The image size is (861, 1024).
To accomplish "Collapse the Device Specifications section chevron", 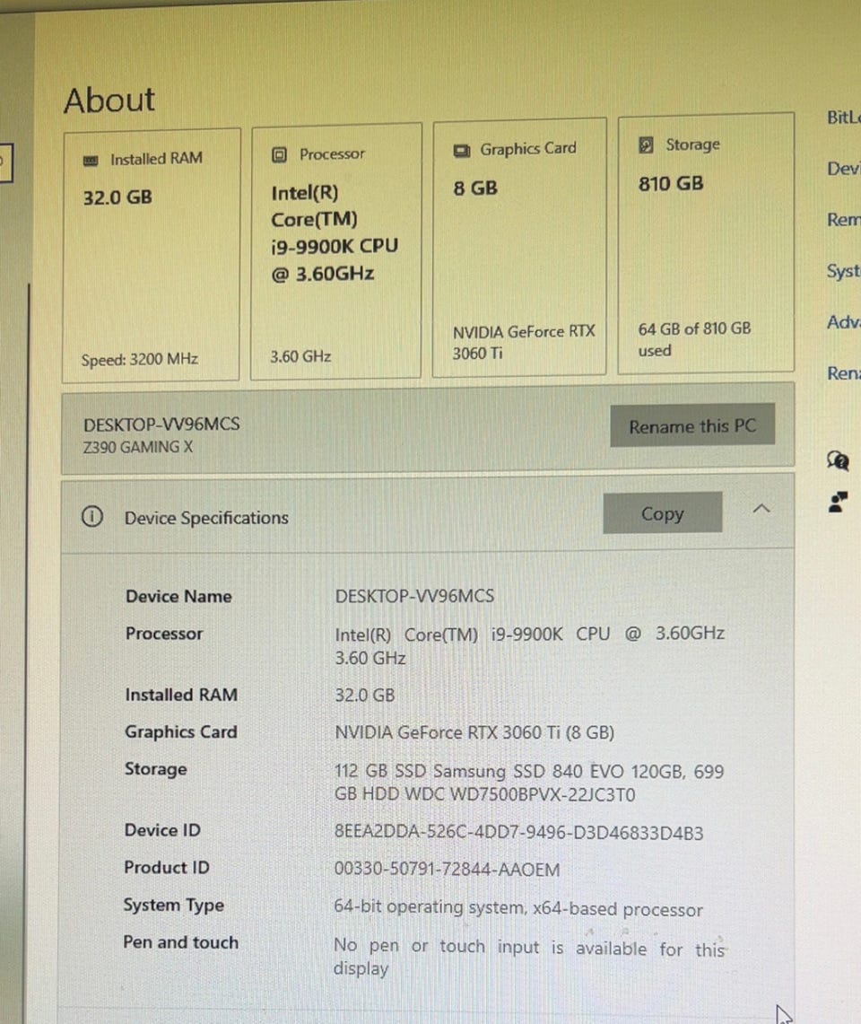I will pos(761,509).
